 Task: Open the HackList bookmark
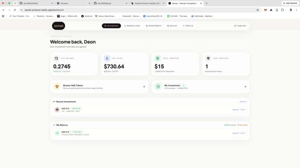click(x=87, y=16)
